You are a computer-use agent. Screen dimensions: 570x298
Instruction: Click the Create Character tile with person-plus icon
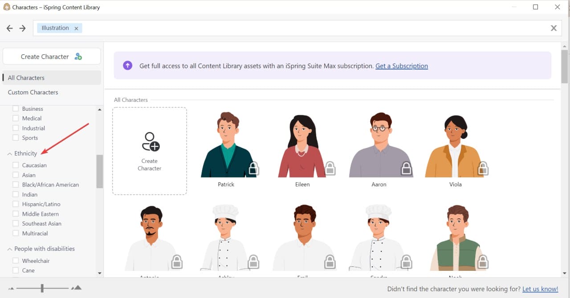pos(150,150)
